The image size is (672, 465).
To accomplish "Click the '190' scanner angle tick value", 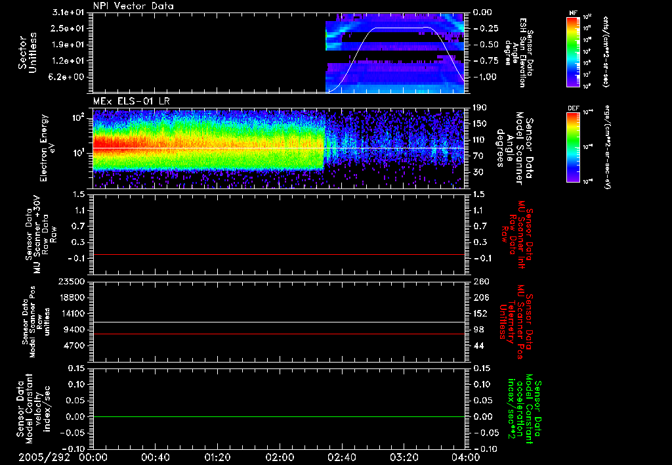I will 480,108.
